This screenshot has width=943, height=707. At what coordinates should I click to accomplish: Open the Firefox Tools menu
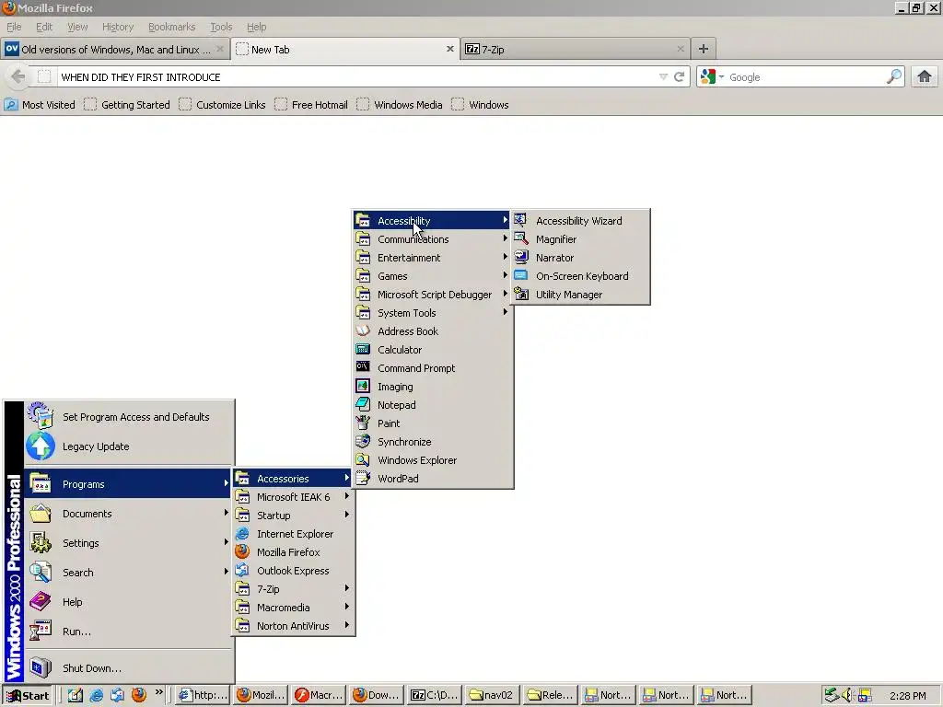tap(221, 27)
